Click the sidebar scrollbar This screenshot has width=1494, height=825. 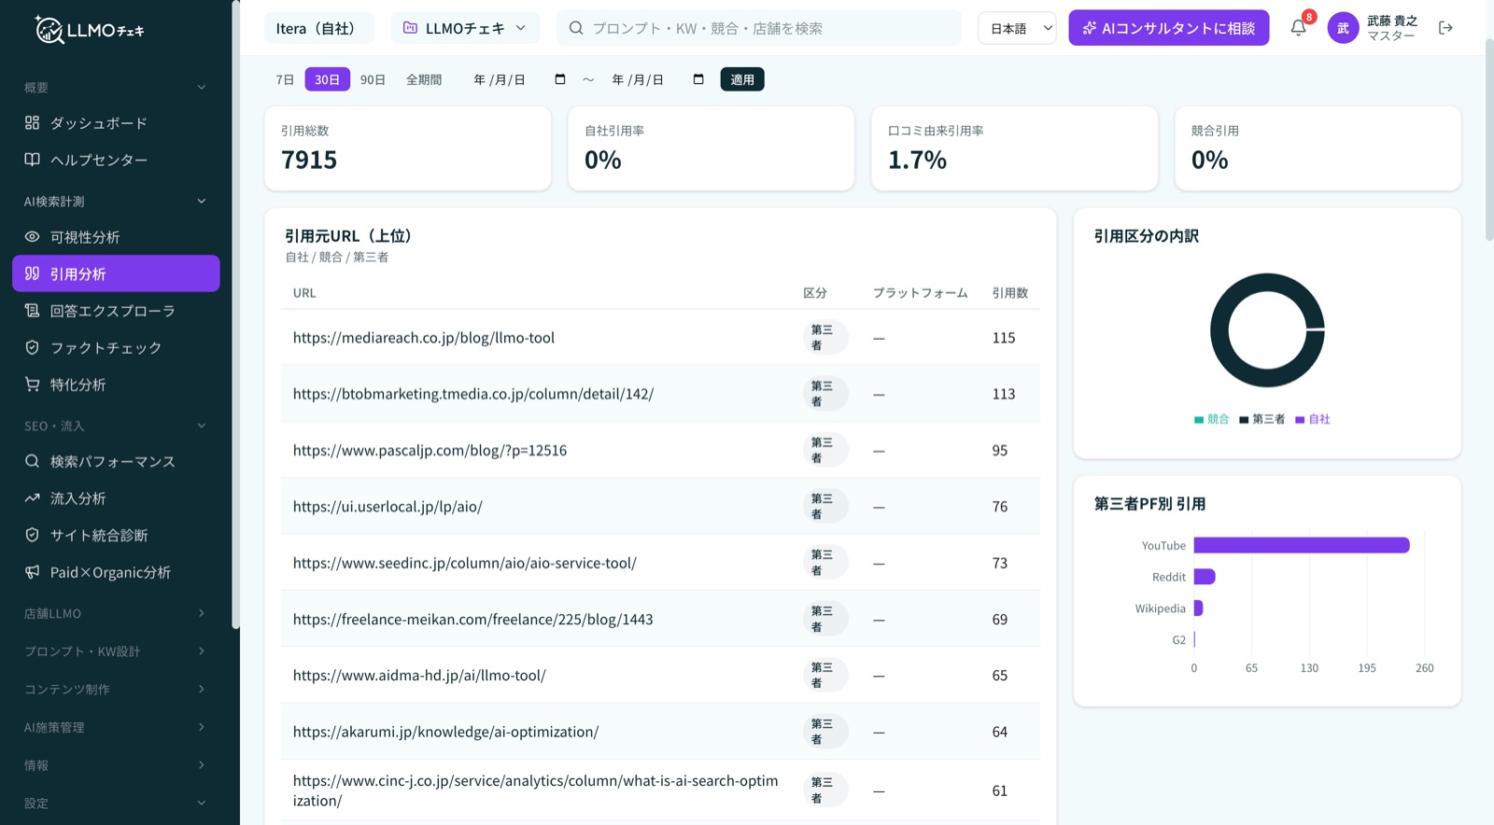tap(235, 315)
